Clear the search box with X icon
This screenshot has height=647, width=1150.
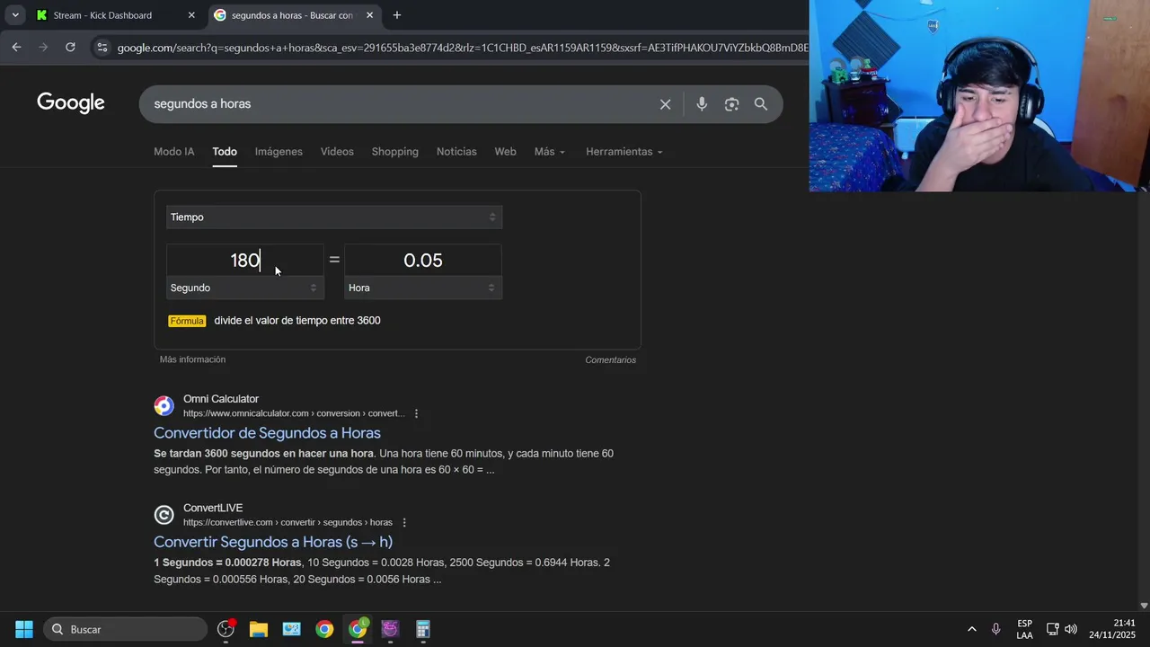(665, 104)
